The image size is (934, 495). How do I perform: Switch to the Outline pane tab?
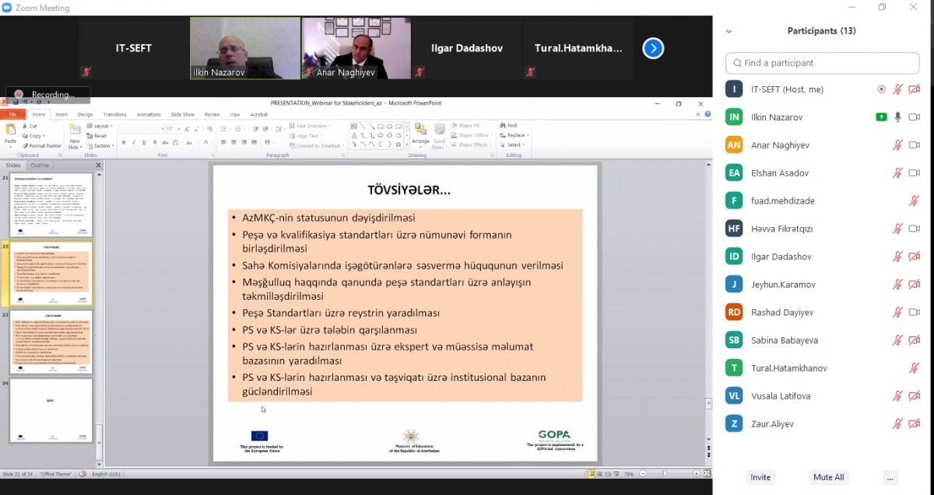point(40,166)
